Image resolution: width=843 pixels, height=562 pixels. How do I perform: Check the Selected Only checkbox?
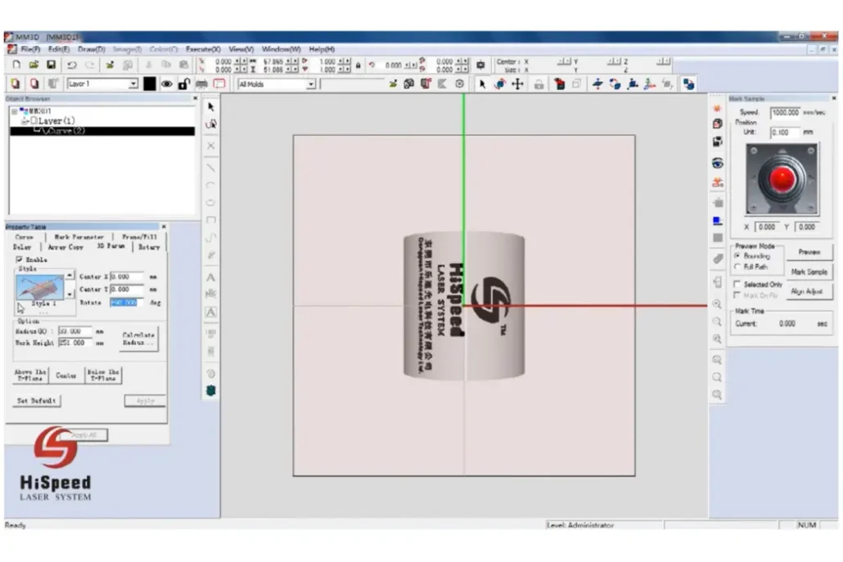(x=737, y=284)
